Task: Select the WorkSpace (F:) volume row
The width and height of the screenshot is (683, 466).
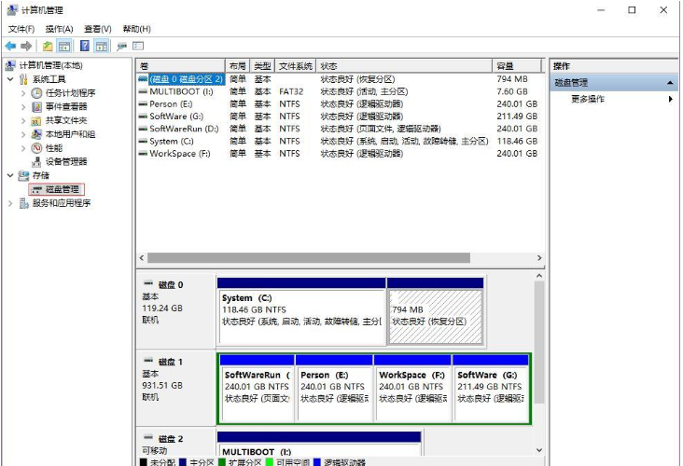Action: coord(179,154)
